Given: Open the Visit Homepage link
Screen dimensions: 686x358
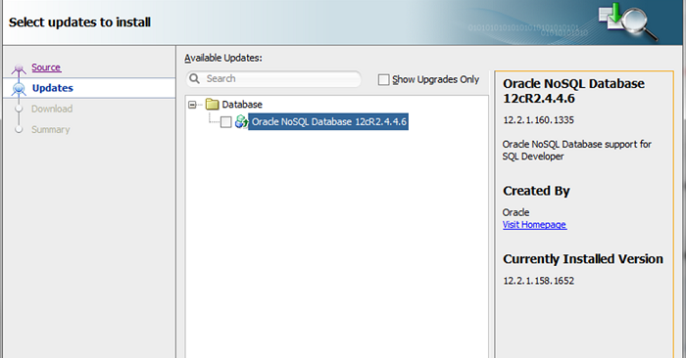Looking at the screenshot, I should [534, 225].
